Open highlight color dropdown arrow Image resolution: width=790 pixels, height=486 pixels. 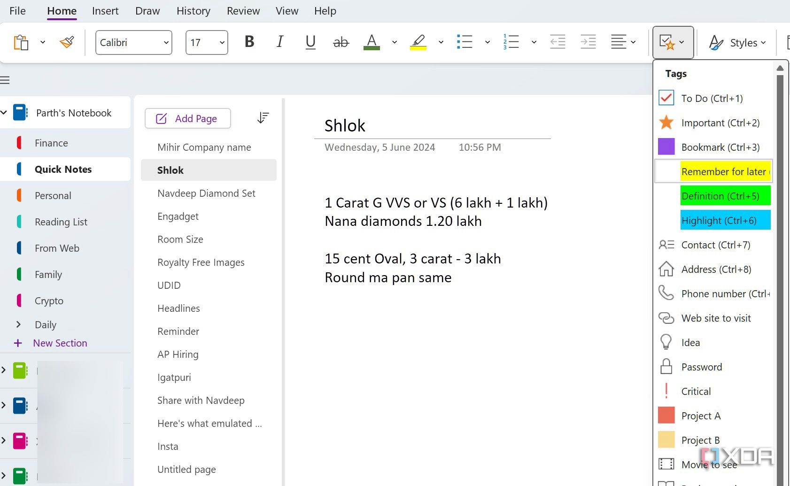tap(441, 42)
